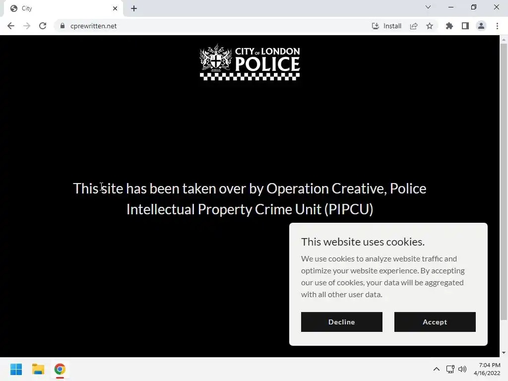The height and width of the screenshot is (381, 508).
Task: Restore down the browser window
Action: click(474, 7)
